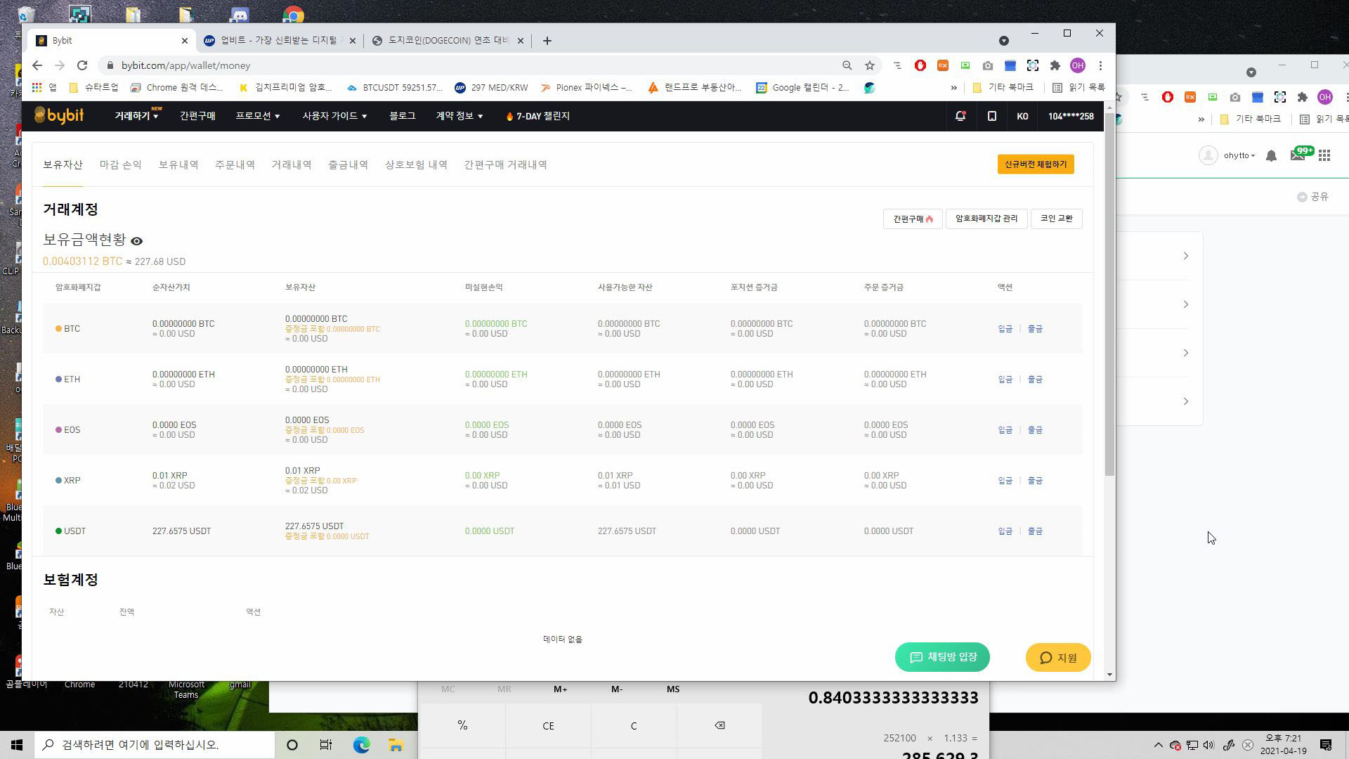Expand the 거래하기 dropdown menu
The width and height of the screenshot is (1349, 759).
click(x=136, y=116)
